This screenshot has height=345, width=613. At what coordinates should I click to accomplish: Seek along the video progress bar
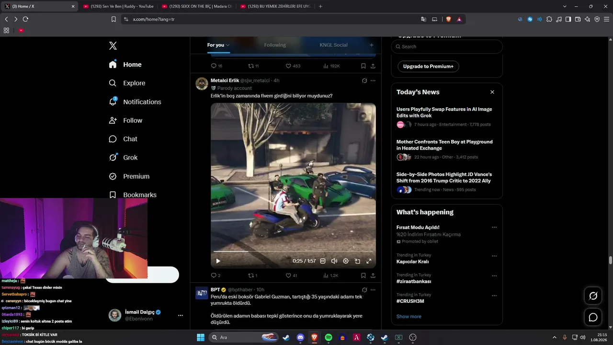pyautogui.click(x=293, y=251)
